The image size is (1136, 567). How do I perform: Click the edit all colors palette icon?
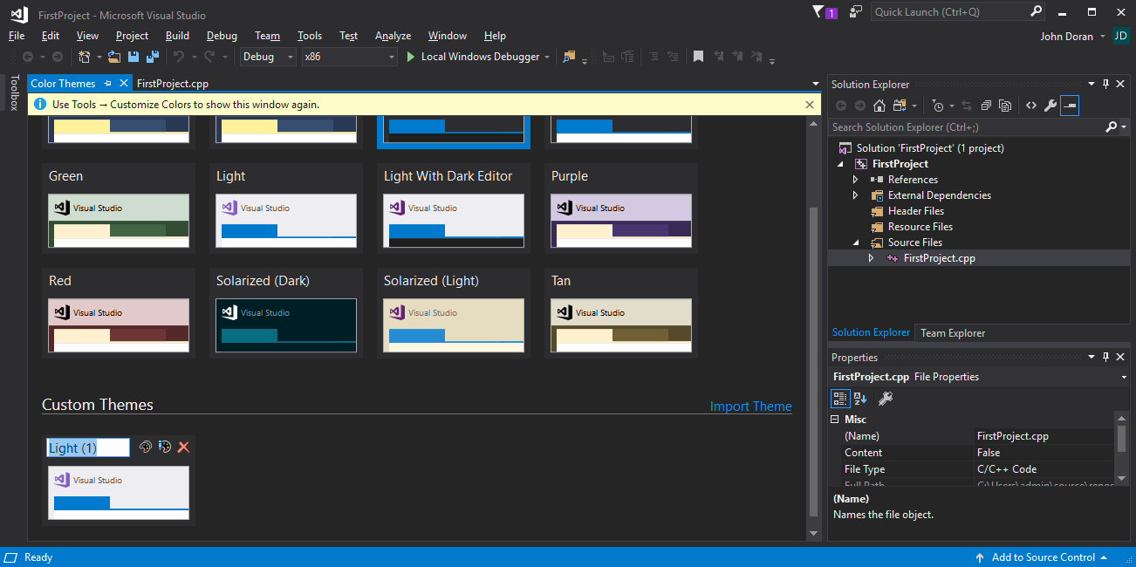point(165,447)
